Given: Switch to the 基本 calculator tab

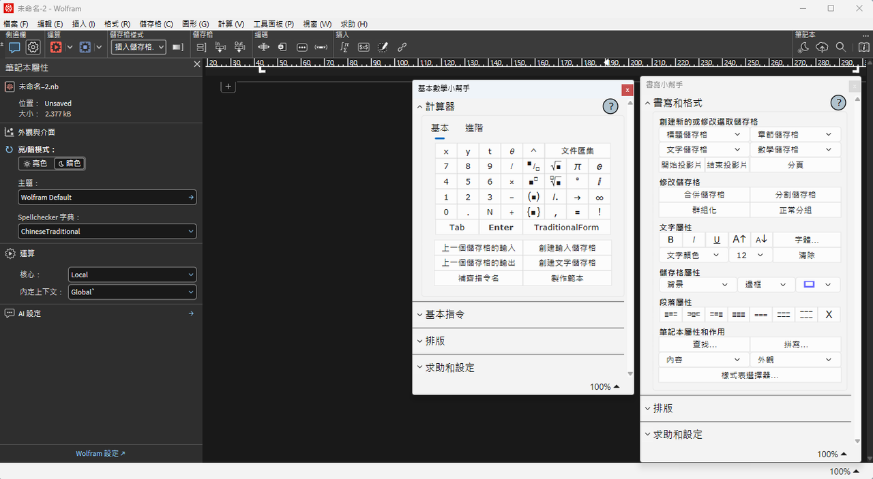Looking at the screenshot, I should [440, 128].
